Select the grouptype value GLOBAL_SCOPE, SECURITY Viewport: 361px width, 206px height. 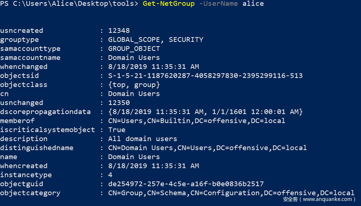(x=156, y=40)
